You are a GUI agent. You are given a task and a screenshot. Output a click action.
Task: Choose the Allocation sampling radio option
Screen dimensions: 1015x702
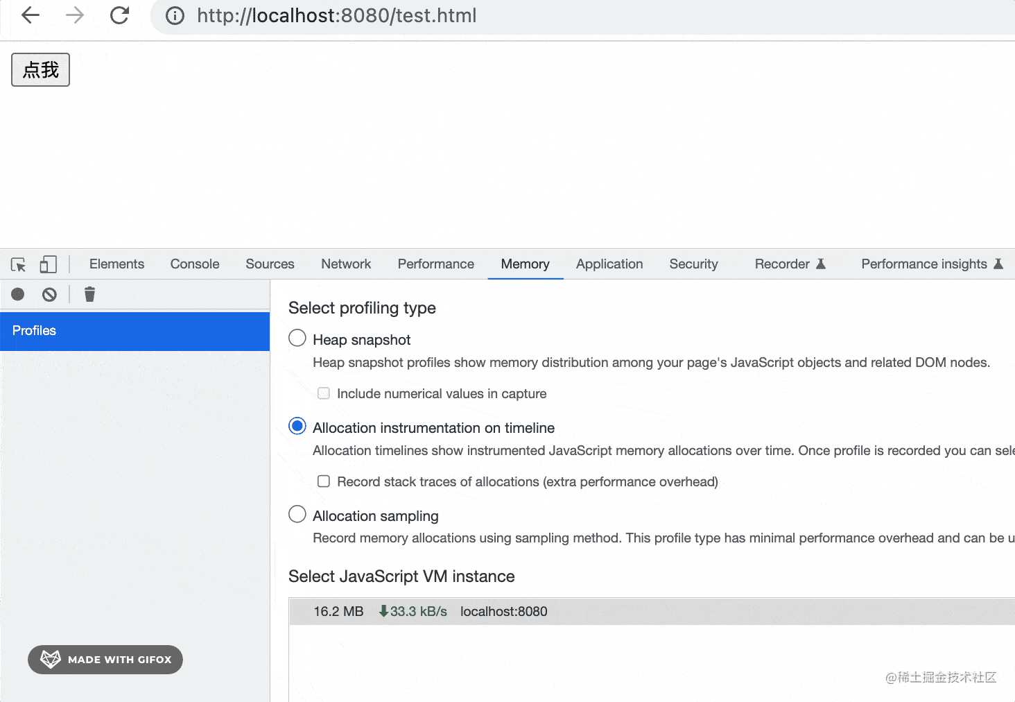click(x=297, y=515)
